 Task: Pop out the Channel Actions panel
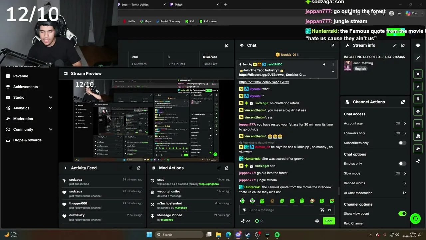coord(403,102)
